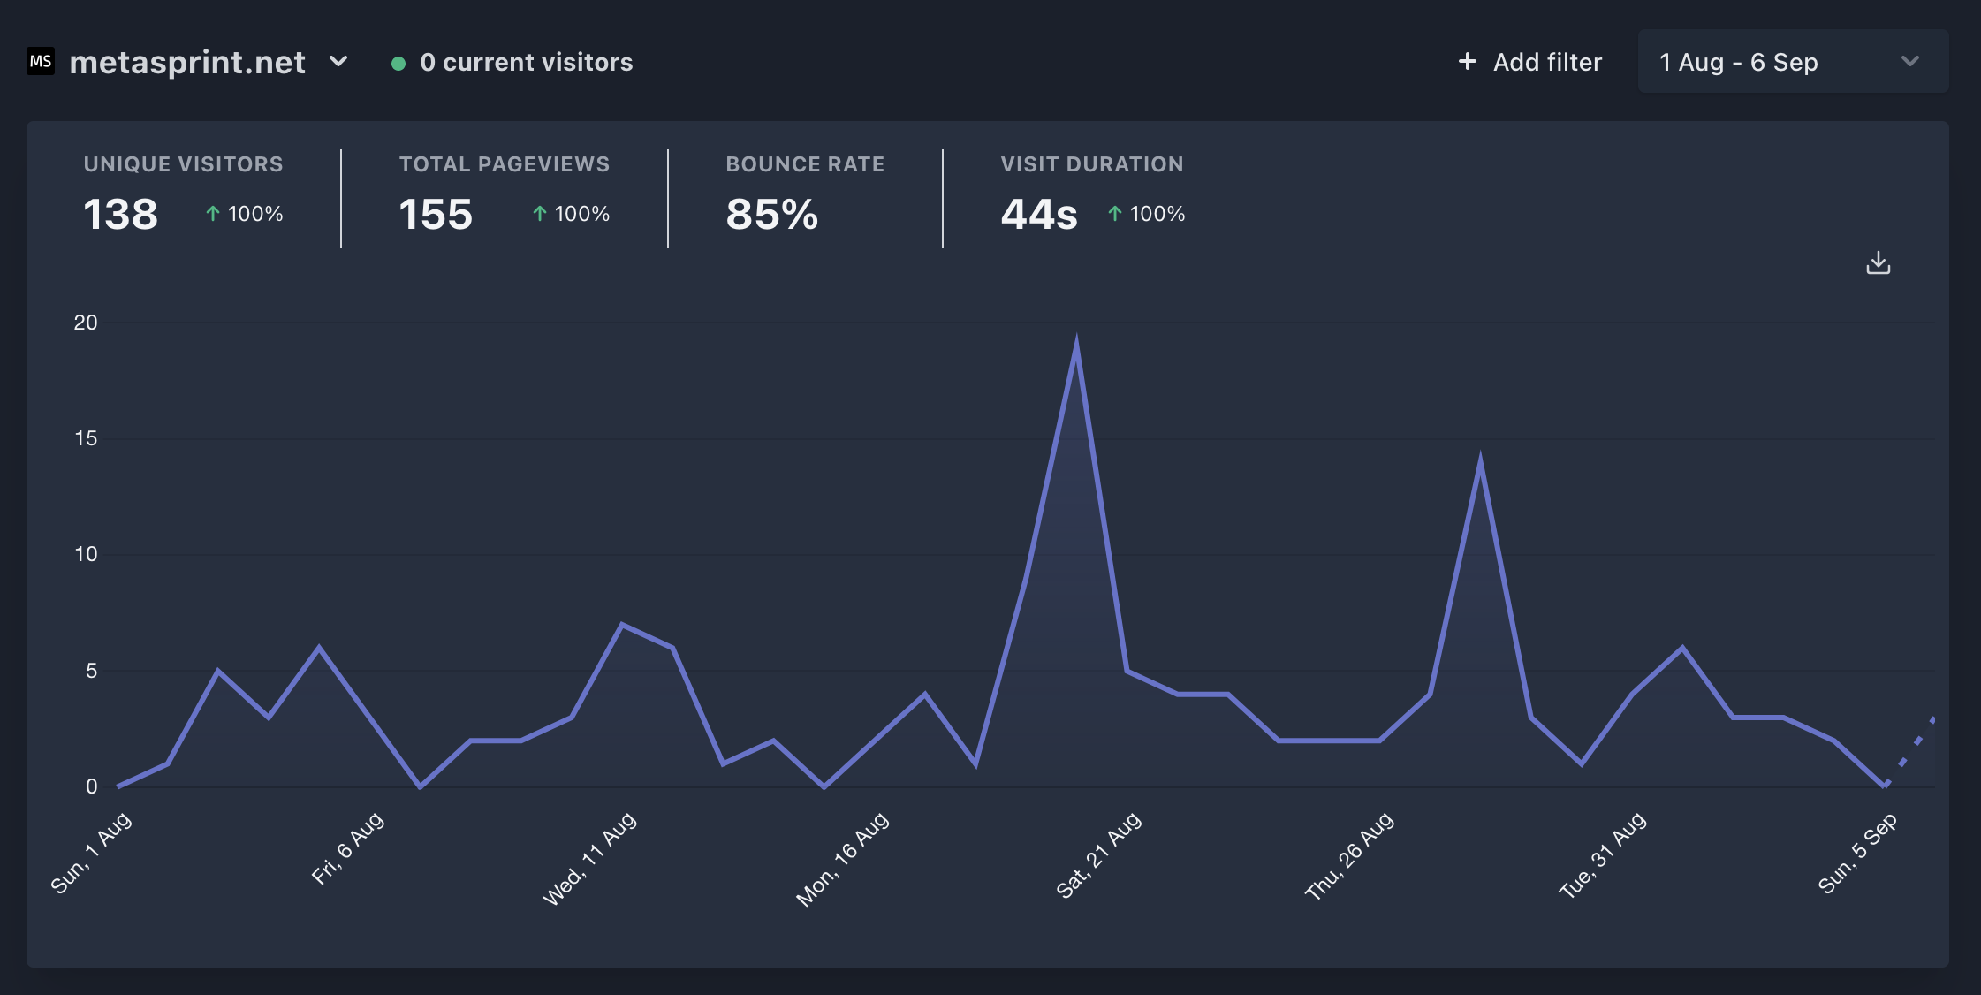
Task: Open the export chart download icon
Action: click(1878, 262)
